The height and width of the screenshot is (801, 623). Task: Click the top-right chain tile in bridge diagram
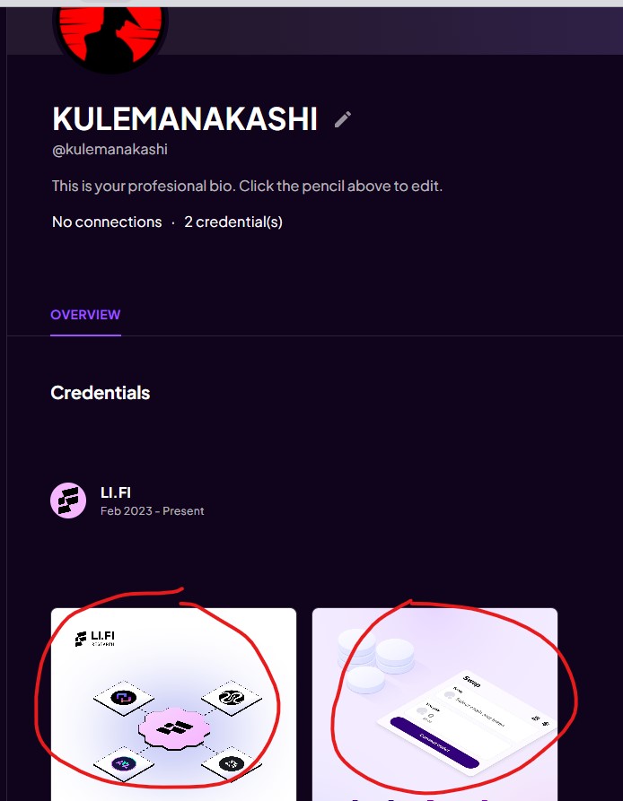(232, 698)
